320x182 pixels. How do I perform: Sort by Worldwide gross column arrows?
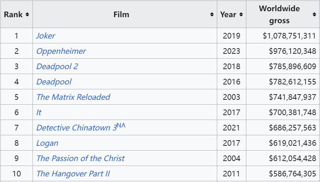[x=314, y=15]
